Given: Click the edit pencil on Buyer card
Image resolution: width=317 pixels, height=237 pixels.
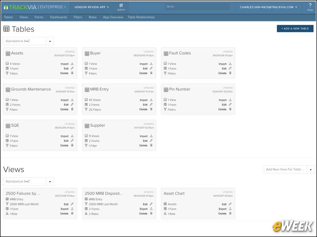Looking at the screenshot, I should [151, 68].
